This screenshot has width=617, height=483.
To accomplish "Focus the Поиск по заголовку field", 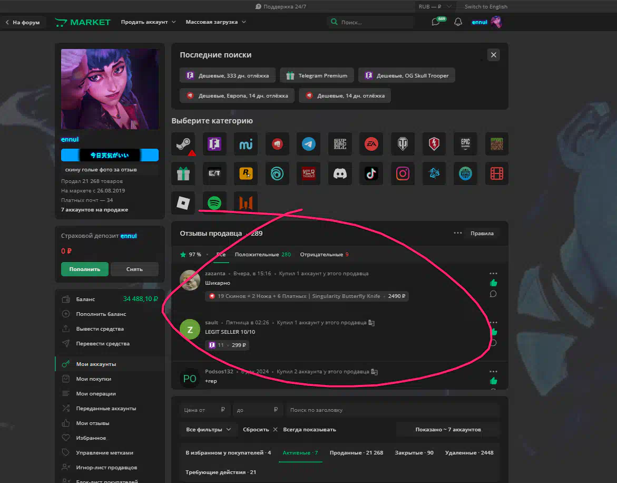I will click(393, 410).
